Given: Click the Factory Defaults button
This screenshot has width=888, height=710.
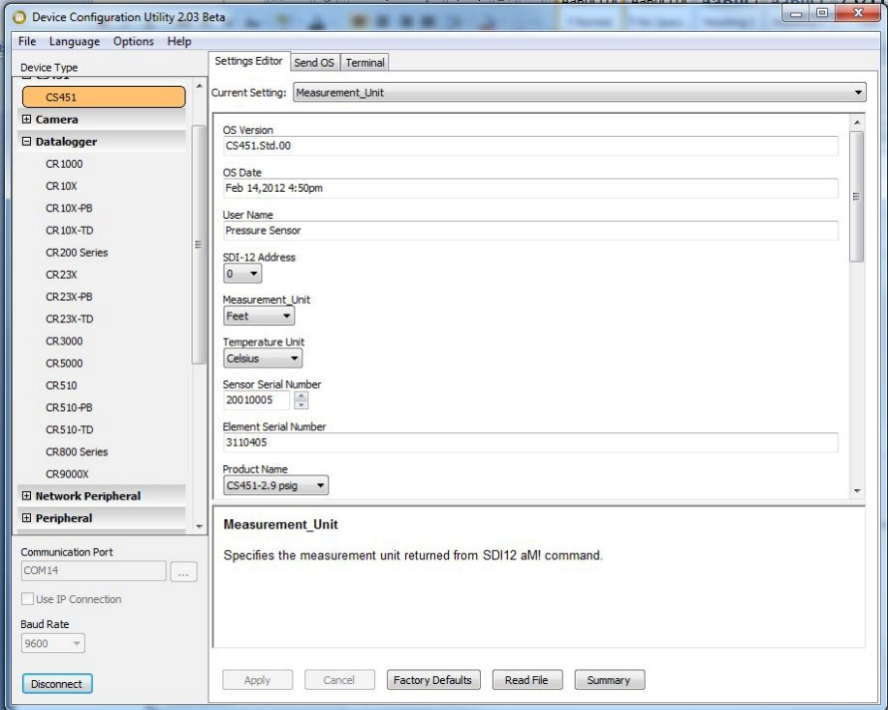Looking at the screenshot, I should pyautogui.click(x=433, y=679).
